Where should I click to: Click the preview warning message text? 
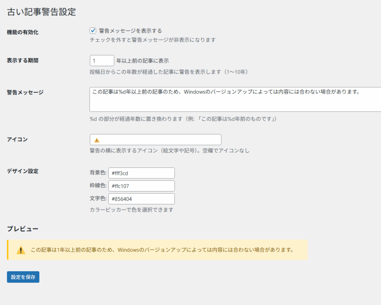coord(162,250)
